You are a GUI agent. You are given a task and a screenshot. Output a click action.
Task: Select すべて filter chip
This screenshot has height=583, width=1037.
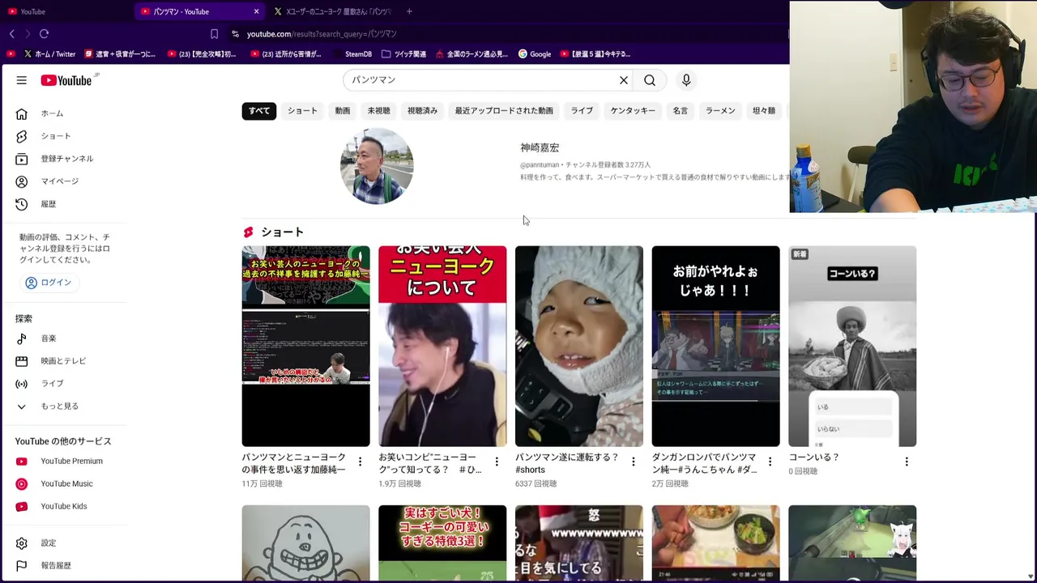(x=259, y=111)
